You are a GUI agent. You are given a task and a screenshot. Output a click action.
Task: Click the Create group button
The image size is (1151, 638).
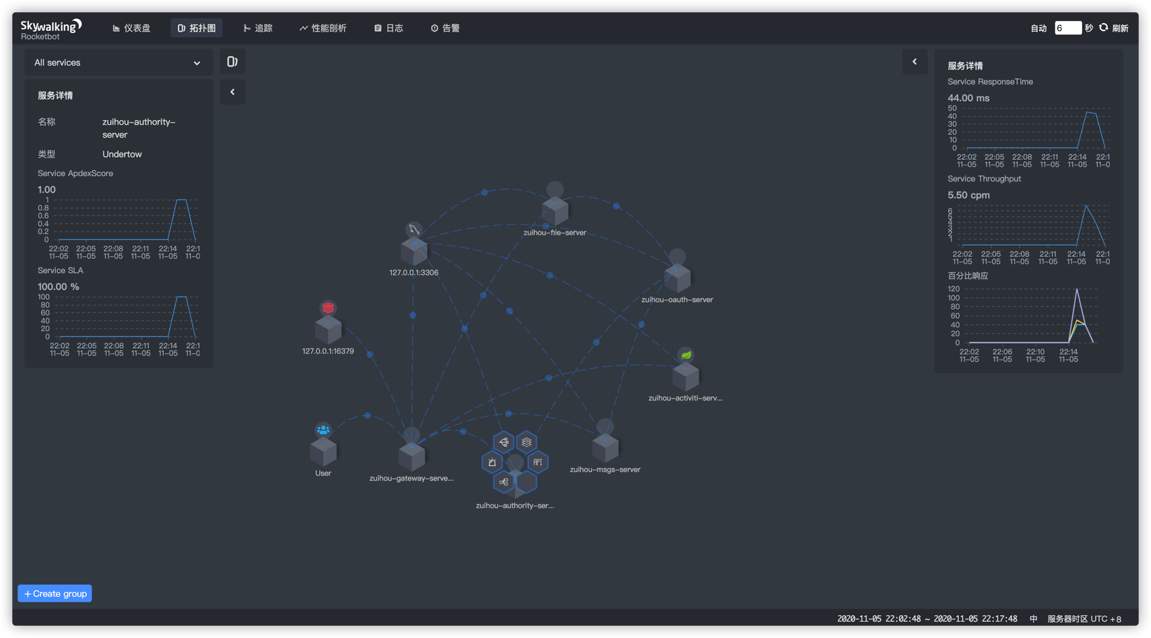point(54,593)
